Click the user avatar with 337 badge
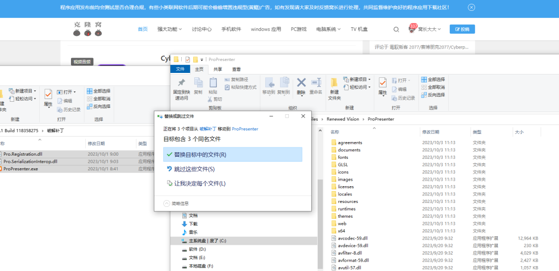This screenshot has width=559, height=271. (413, 29)
